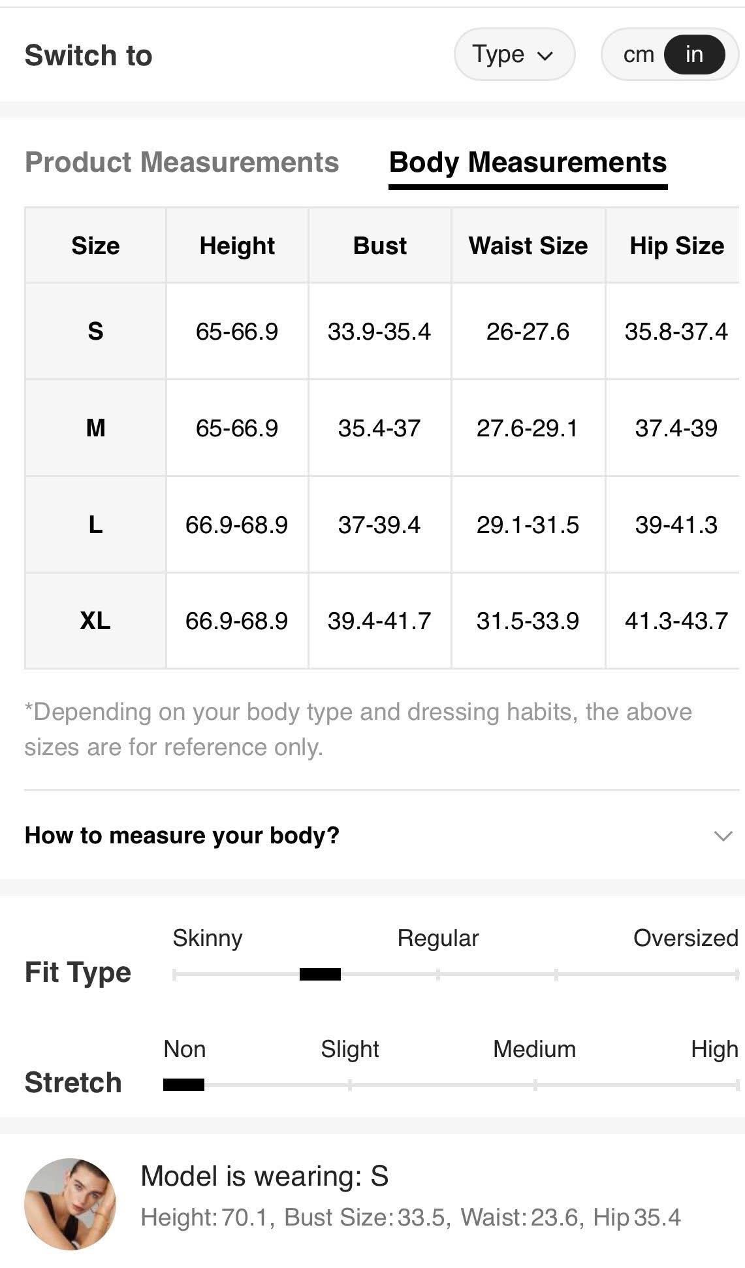Click the Model is wearing: S text

pos(264,1177)
